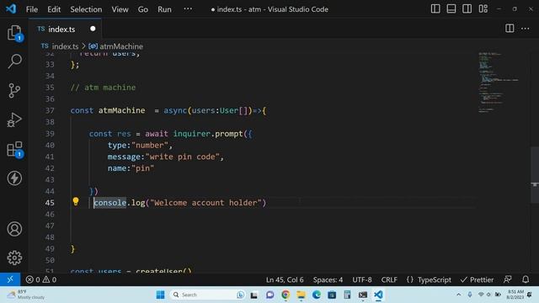Open the Thunder Client lightning bolt view

coord(14,178)
